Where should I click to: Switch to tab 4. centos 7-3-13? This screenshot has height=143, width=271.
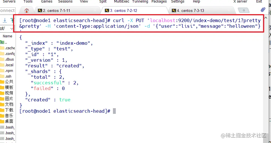(201, 10)
